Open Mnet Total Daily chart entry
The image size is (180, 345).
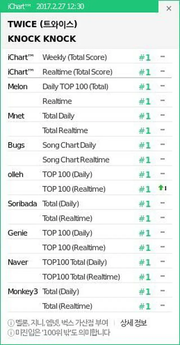pos(89,116)
